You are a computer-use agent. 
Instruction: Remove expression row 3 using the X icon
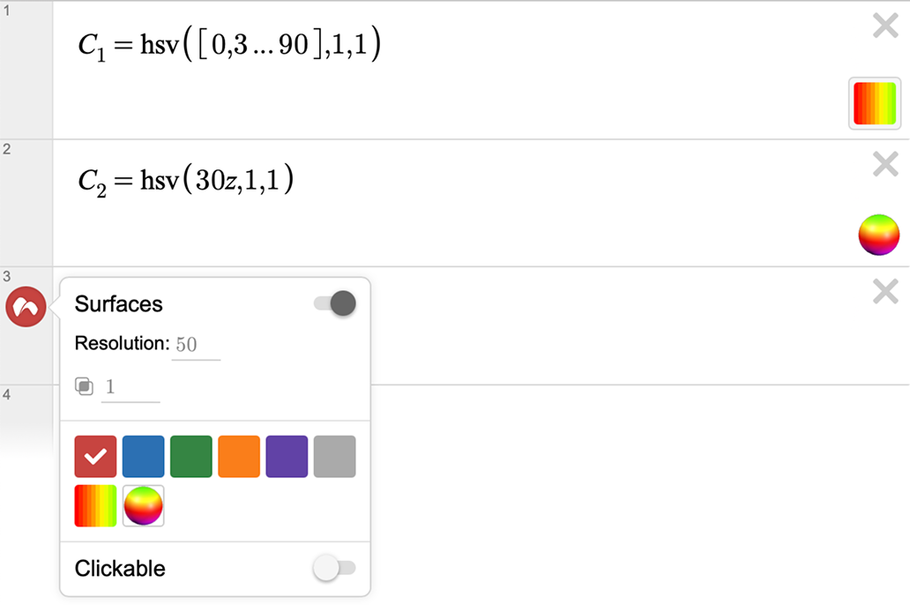(884, 291)
